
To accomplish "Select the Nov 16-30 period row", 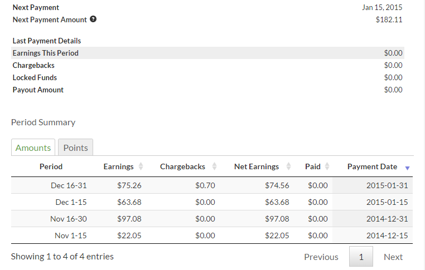I will (69, 219).
